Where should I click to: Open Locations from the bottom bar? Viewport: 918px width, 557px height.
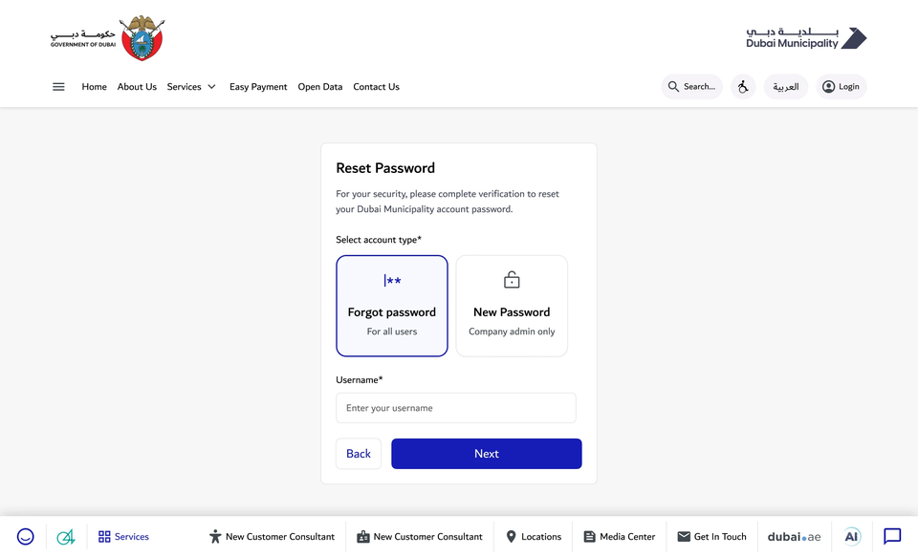coord(534,537)
